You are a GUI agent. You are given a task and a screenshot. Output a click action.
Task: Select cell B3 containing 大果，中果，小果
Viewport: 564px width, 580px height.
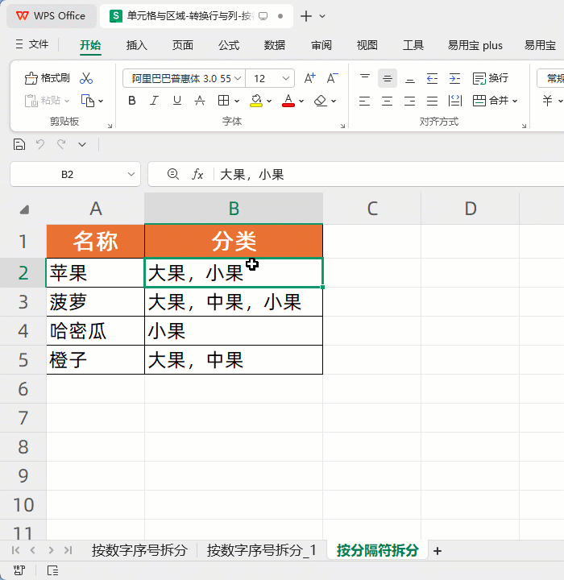(234, 302)
